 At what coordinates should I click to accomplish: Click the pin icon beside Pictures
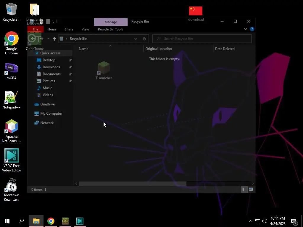click(70, 81)
